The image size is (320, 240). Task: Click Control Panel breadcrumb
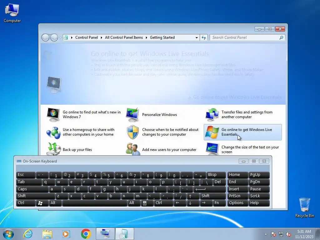(x=87, y=37)
